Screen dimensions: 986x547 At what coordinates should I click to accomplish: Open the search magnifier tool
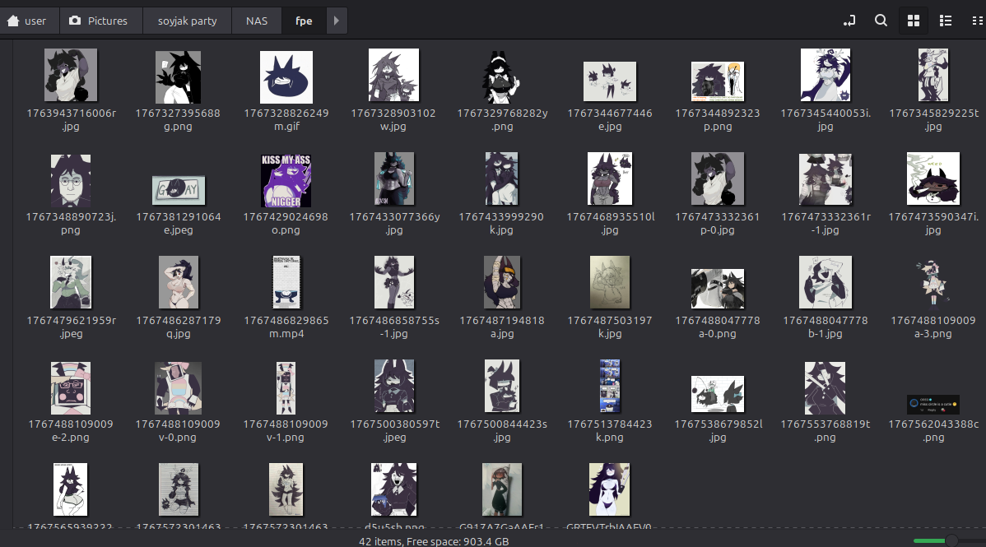[881, 21]
